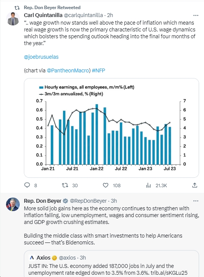Like the tweet with 108 likes
The height and width of the screenshot is (277, 204).
point(105,185)
